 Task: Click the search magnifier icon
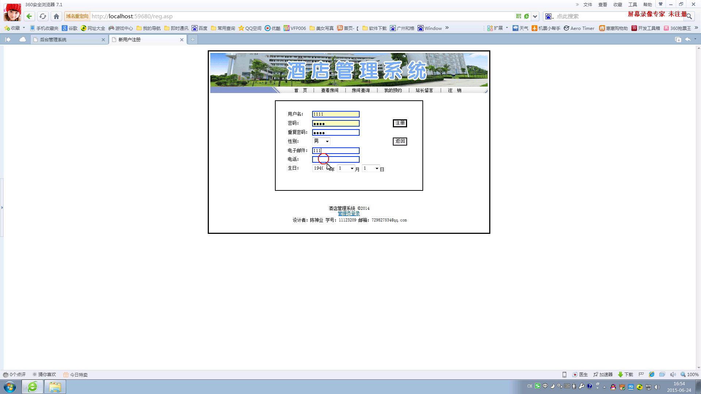point(689,16)
